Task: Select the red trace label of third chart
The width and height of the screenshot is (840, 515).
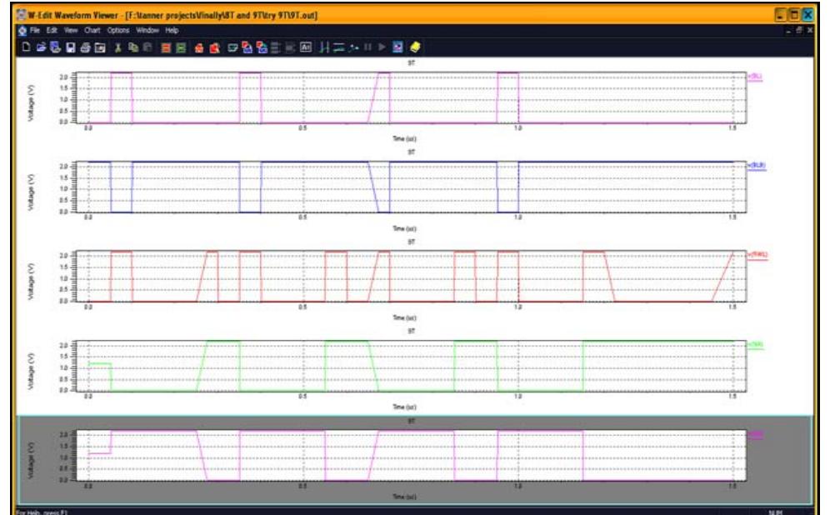Action: pos(757,255)
